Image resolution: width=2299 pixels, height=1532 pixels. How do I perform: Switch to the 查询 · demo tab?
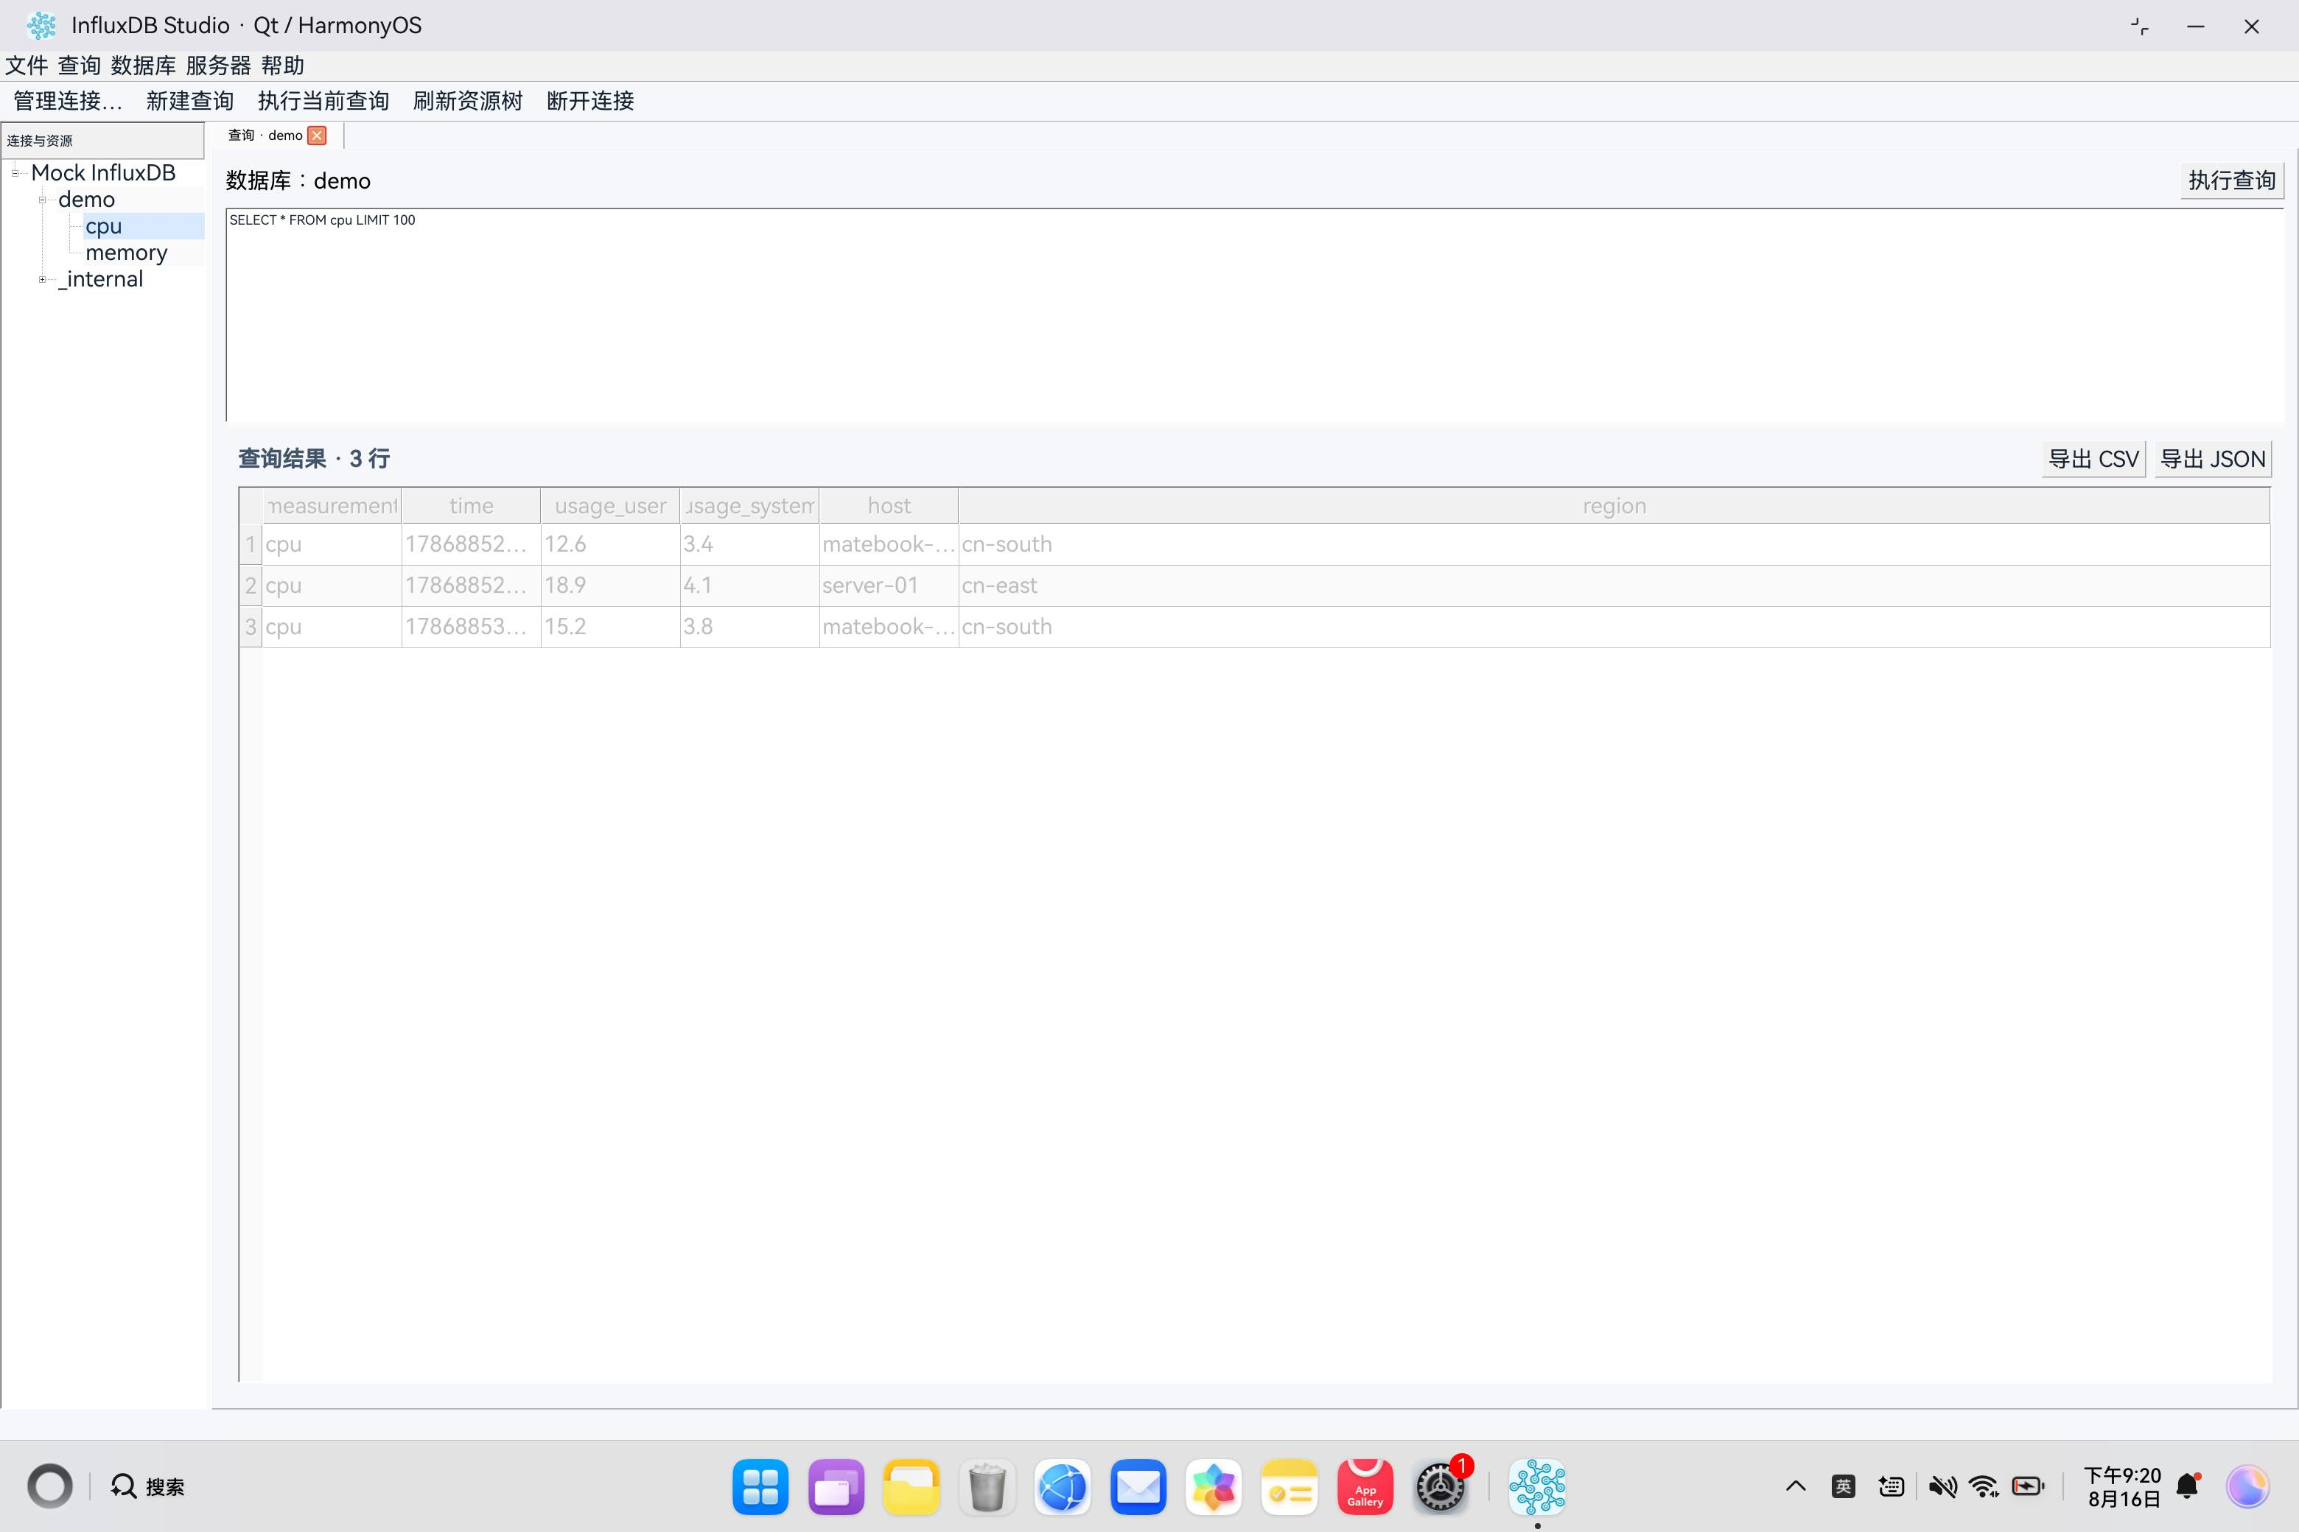pos(265,136)
